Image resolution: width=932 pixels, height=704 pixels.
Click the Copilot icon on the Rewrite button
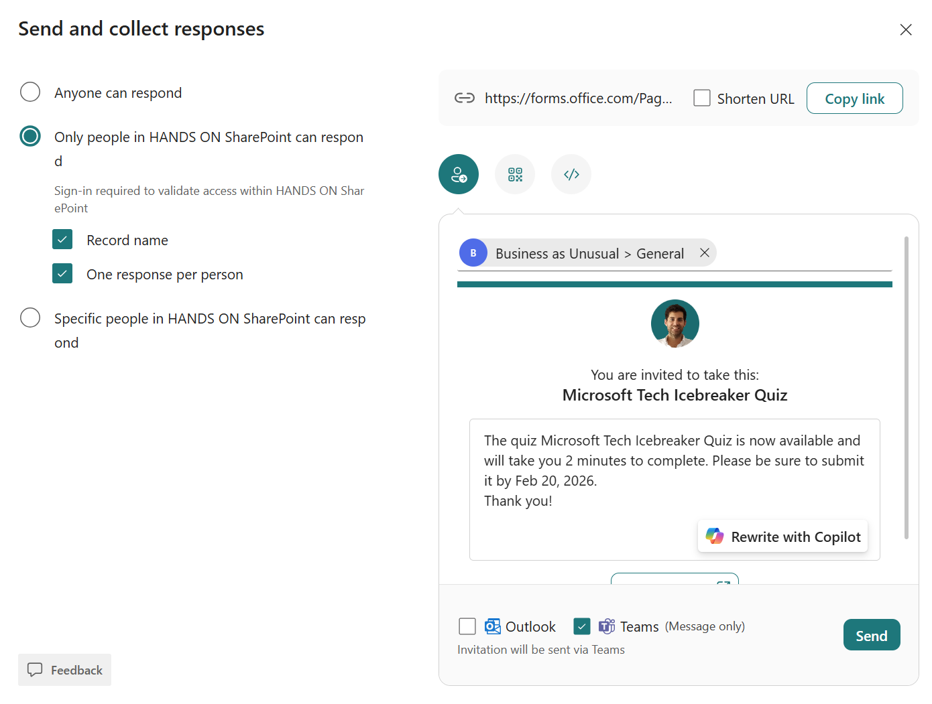(714, 536)
